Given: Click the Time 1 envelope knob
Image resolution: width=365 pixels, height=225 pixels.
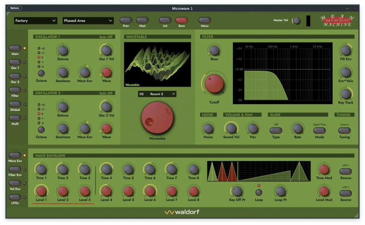Looking at the screenshot, I should 41,169.
